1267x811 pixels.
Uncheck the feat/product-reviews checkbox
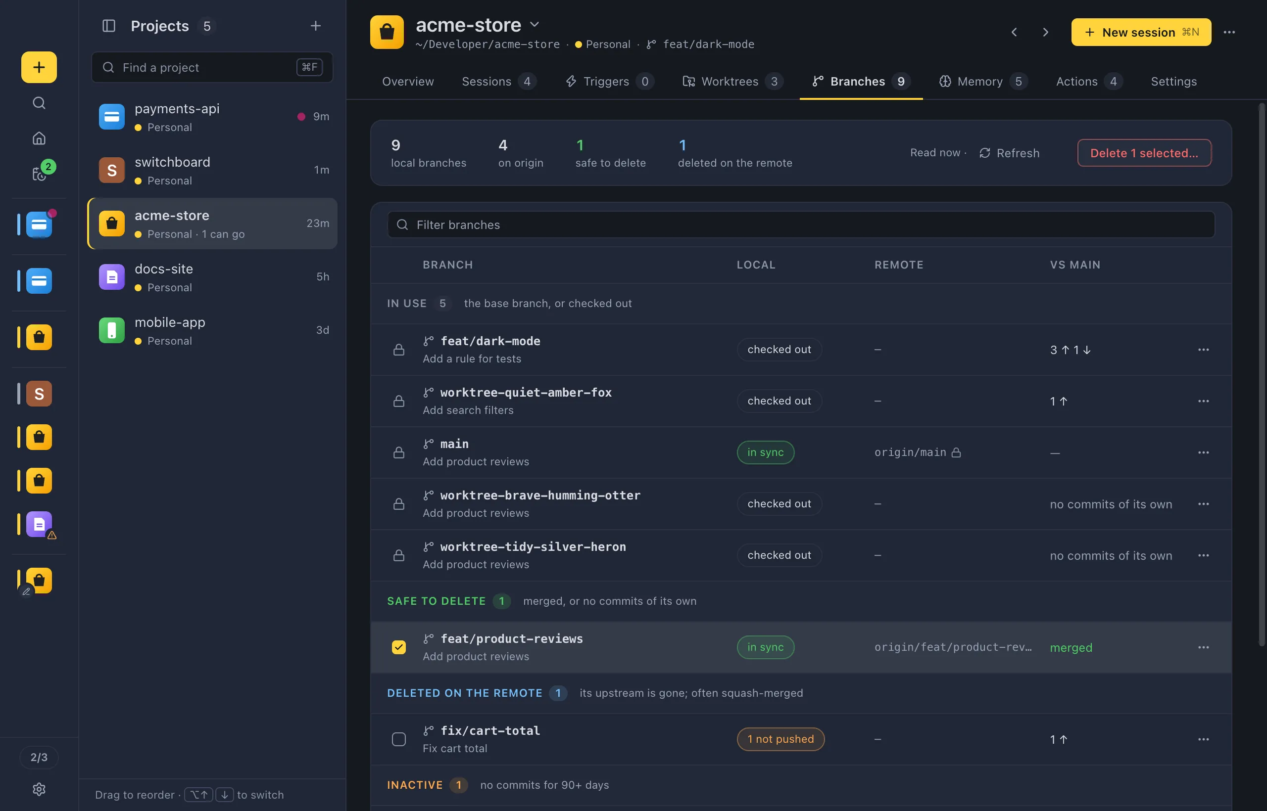(x=399, y=647)
